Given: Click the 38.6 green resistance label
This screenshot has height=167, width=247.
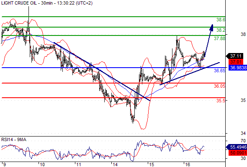Looking at the screenshot, I should pyautogui.click(x=221, y=20).
